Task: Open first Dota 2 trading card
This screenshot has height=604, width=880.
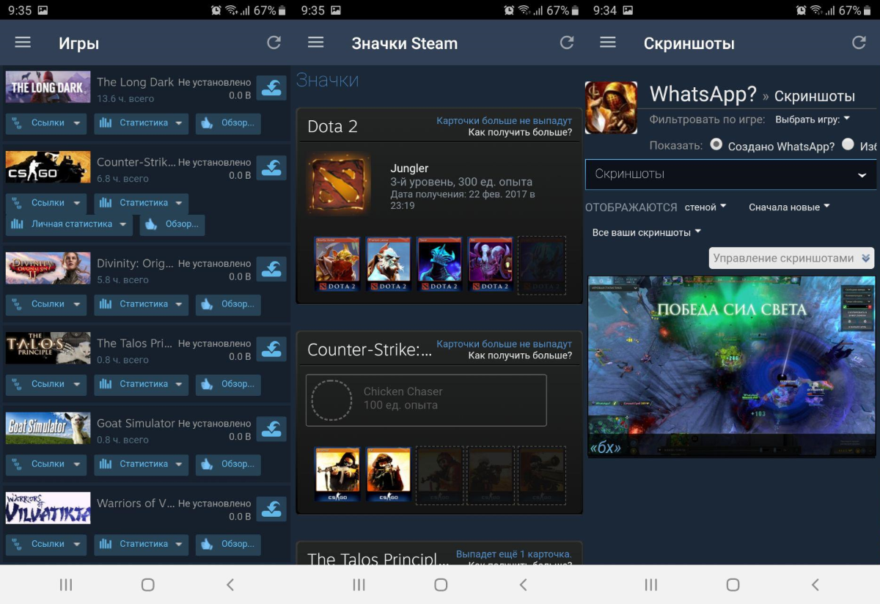Action: pyautogui.click(x=337, y=264)
